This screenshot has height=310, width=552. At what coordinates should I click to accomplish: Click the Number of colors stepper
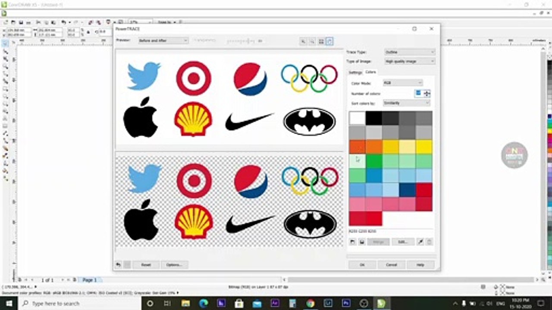(427, 93)
